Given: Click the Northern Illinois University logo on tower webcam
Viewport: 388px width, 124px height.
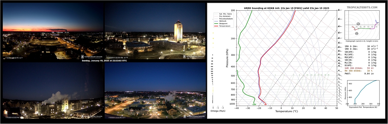Looking at the screenshot, I should (x=194, y=56).
